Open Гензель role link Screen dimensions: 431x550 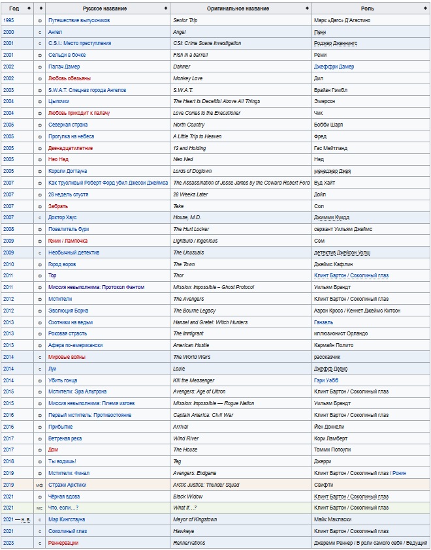pyautogui.click(x=324, y=322)
